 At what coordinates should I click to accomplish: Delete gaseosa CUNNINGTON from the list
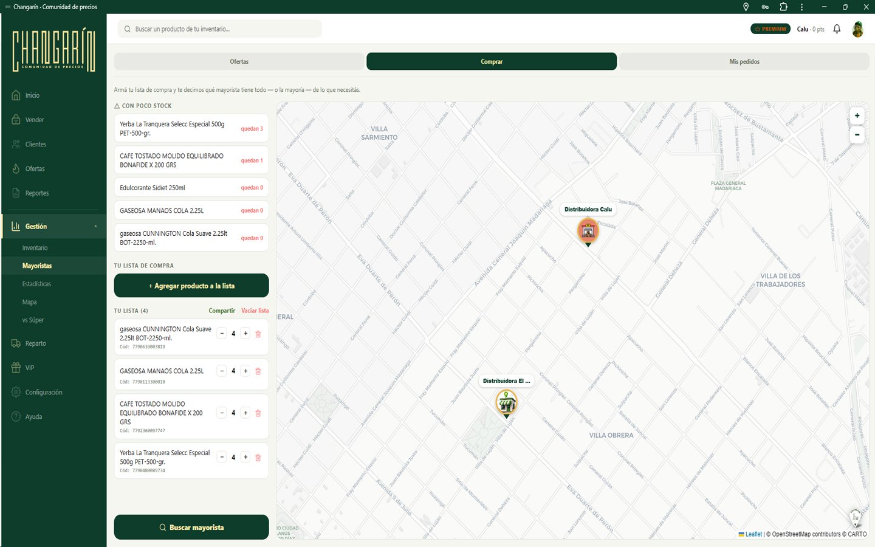[258, 334]
